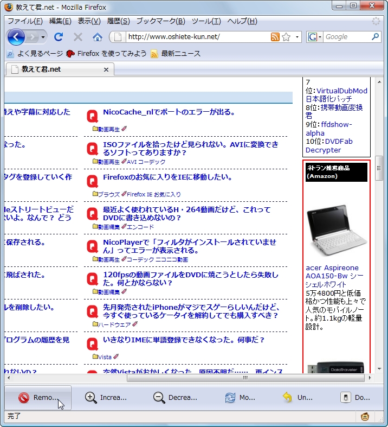Open the NicoCache_nlでポートのエラーが出る。 question
The height and width of the screenshot is (427, 388).
[170, 112]
